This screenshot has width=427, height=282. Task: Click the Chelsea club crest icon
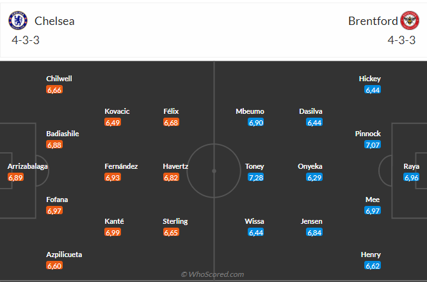19,21
